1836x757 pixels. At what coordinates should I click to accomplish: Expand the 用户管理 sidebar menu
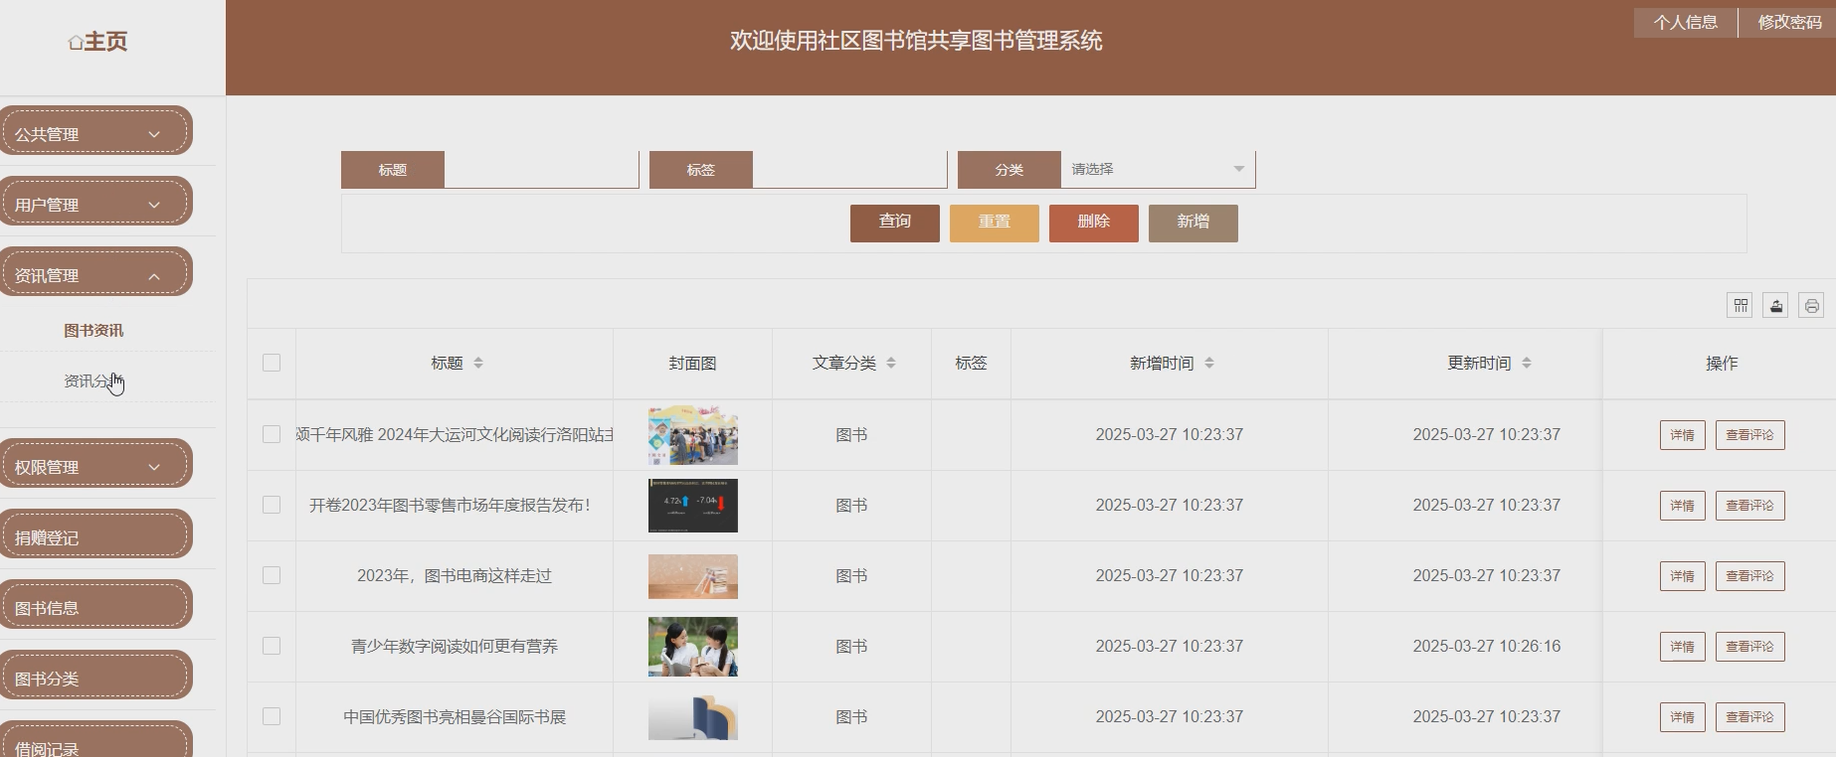95,202
